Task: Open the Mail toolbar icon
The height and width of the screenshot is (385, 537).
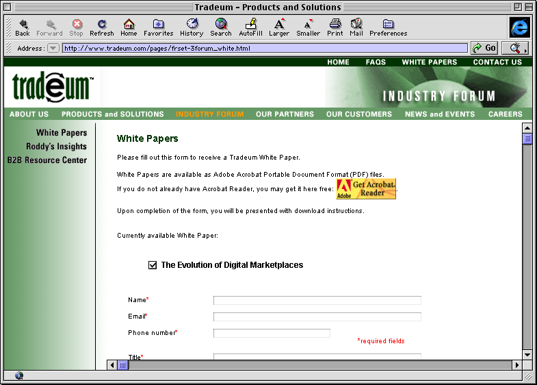Action: point(356,27)
